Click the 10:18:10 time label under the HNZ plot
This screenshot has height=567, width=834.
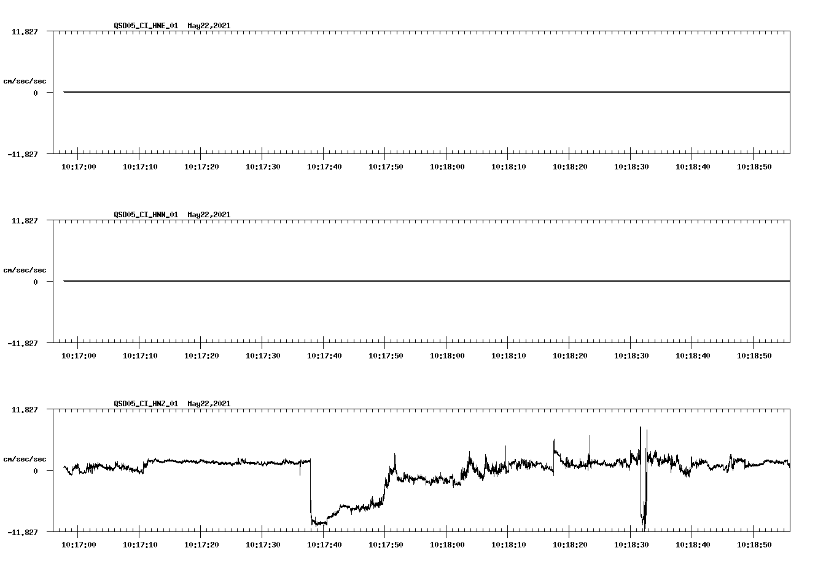(509, 545)
